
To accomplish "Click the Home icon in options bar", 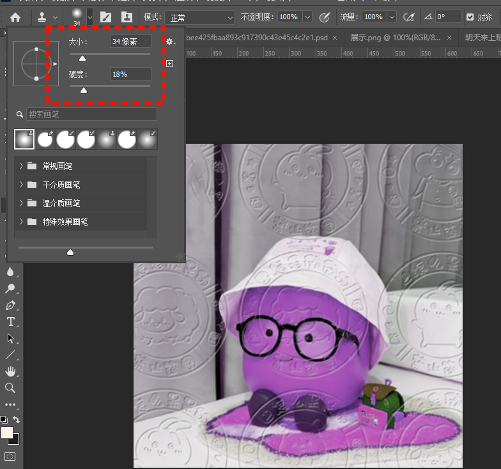I will tap(15, 17).
